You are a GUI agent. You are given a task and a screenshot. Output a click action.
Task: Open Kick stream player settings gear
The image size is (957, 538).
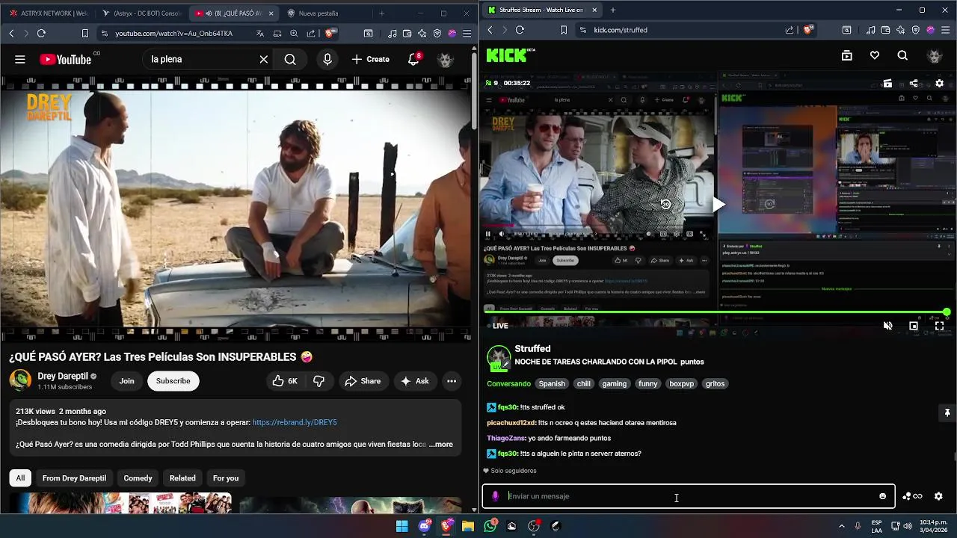[x=940, y=83]
